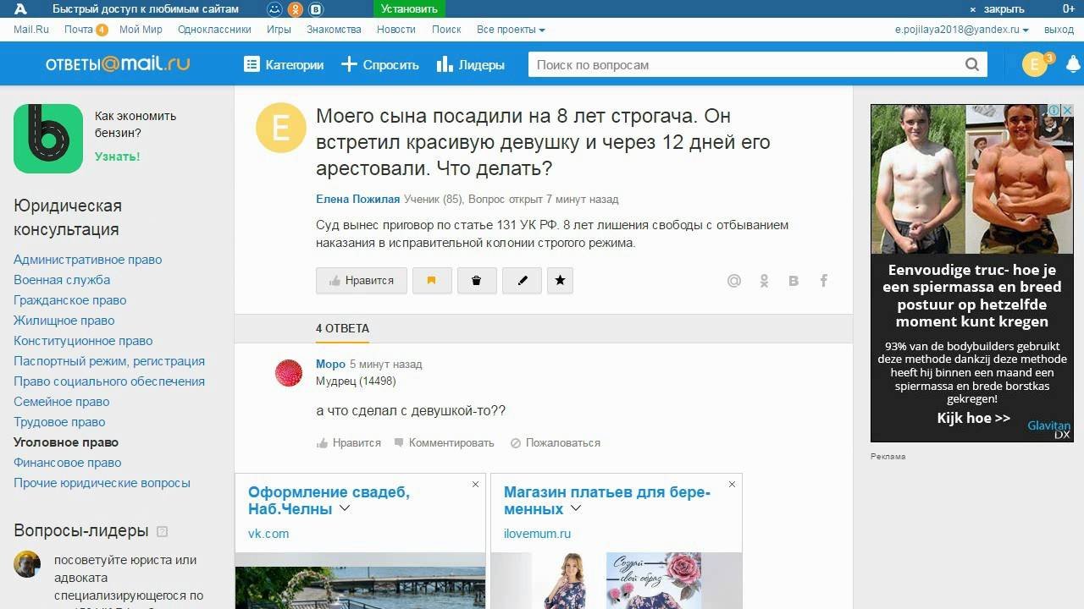Share the question on Facebook
The width and height of the screenshot is (1084, 609).
click(x=823, y=281)
